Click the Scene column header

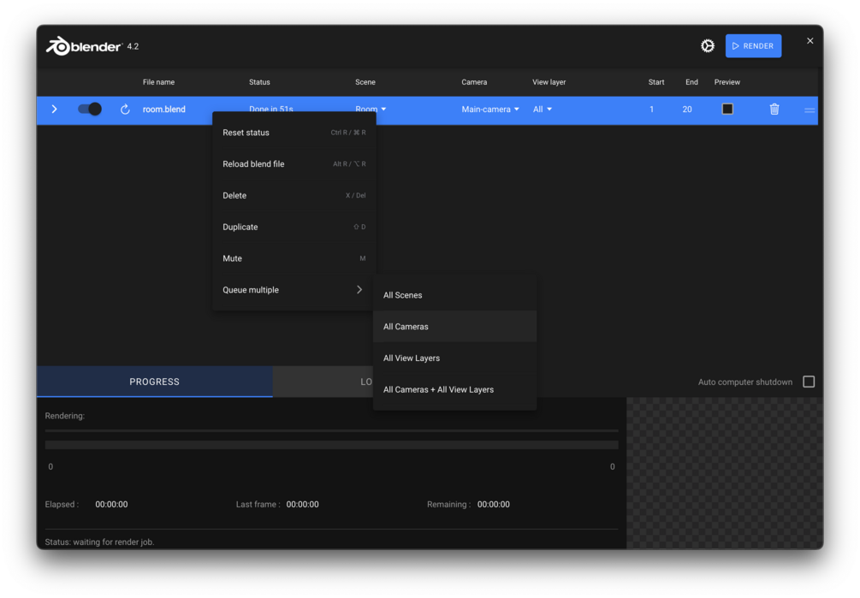click(365, 82)
